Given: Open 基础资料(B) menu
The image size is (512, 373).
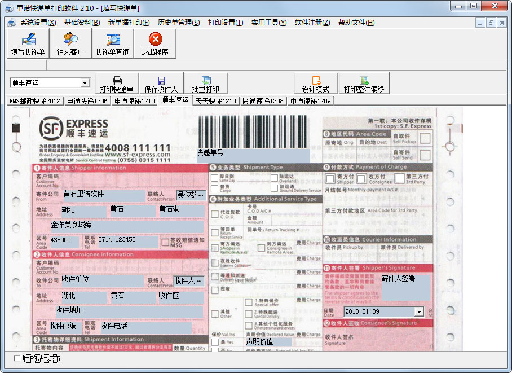Looking at the screenshot, I should [x=82, y=23].
